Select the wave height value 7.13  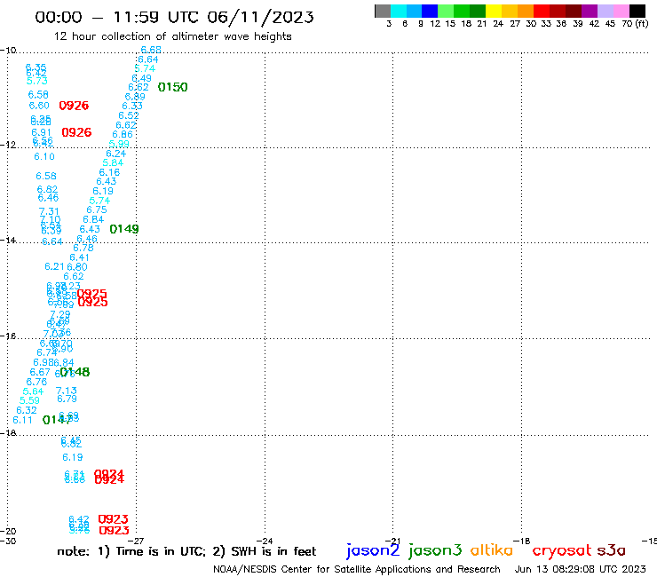pos(67,391)
